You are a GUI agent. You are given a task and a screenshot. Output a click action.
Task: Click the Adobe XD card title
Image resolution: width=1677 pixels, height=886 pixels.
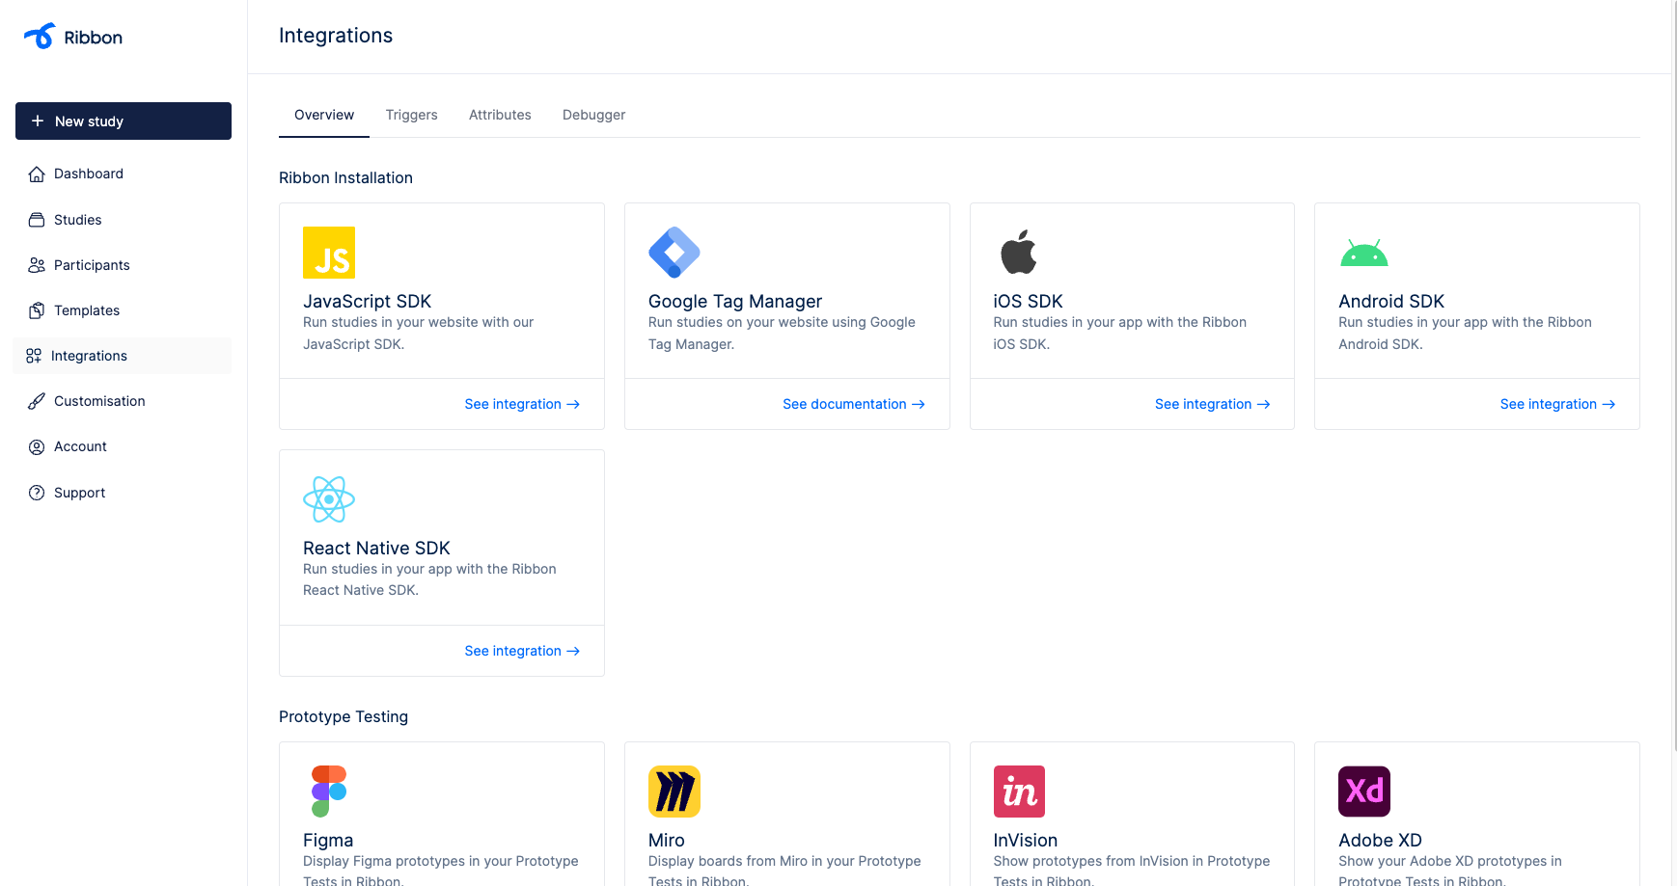click(1380, 840)
